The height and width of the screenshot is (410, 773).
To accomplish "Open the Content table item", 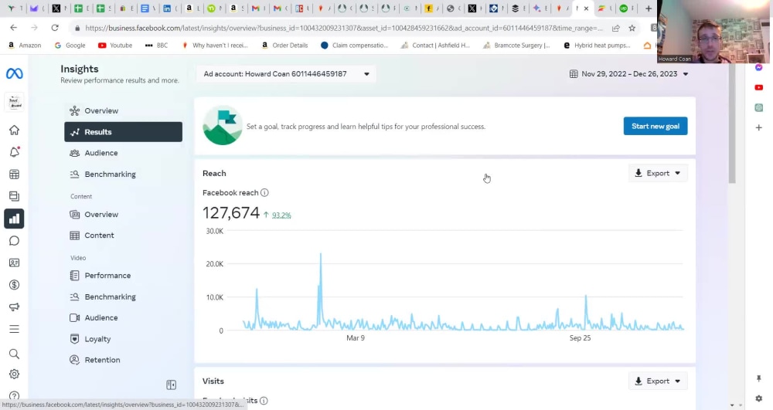I will point(123,235).
